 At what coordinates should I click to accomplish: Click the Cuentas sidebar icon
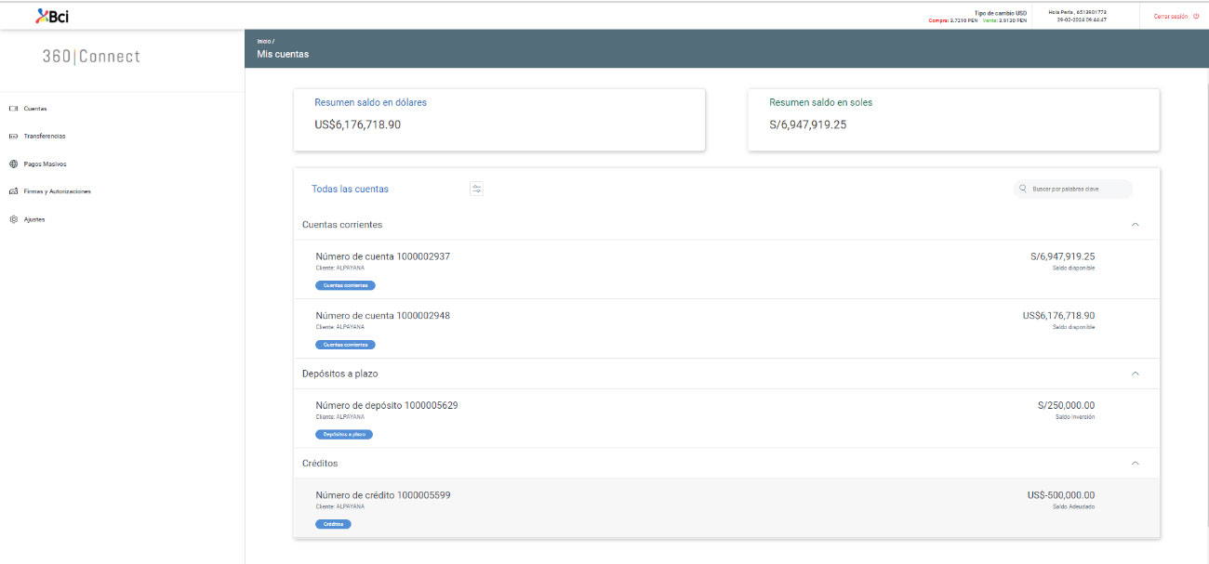point(13,109)
